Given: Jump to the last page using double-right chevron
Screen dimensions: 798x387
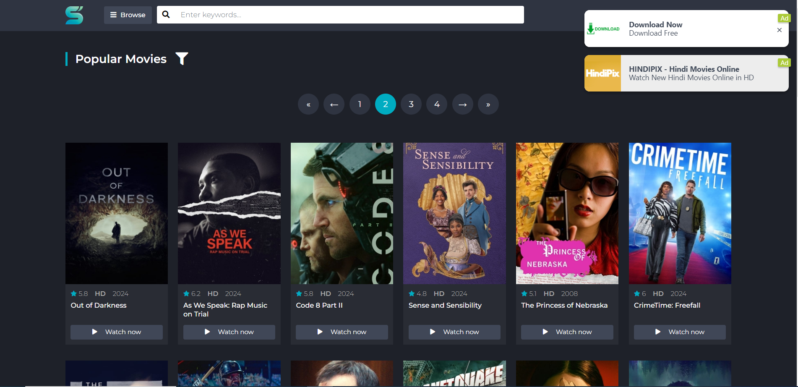Looking at the screenshot, I should coord(488,104).
